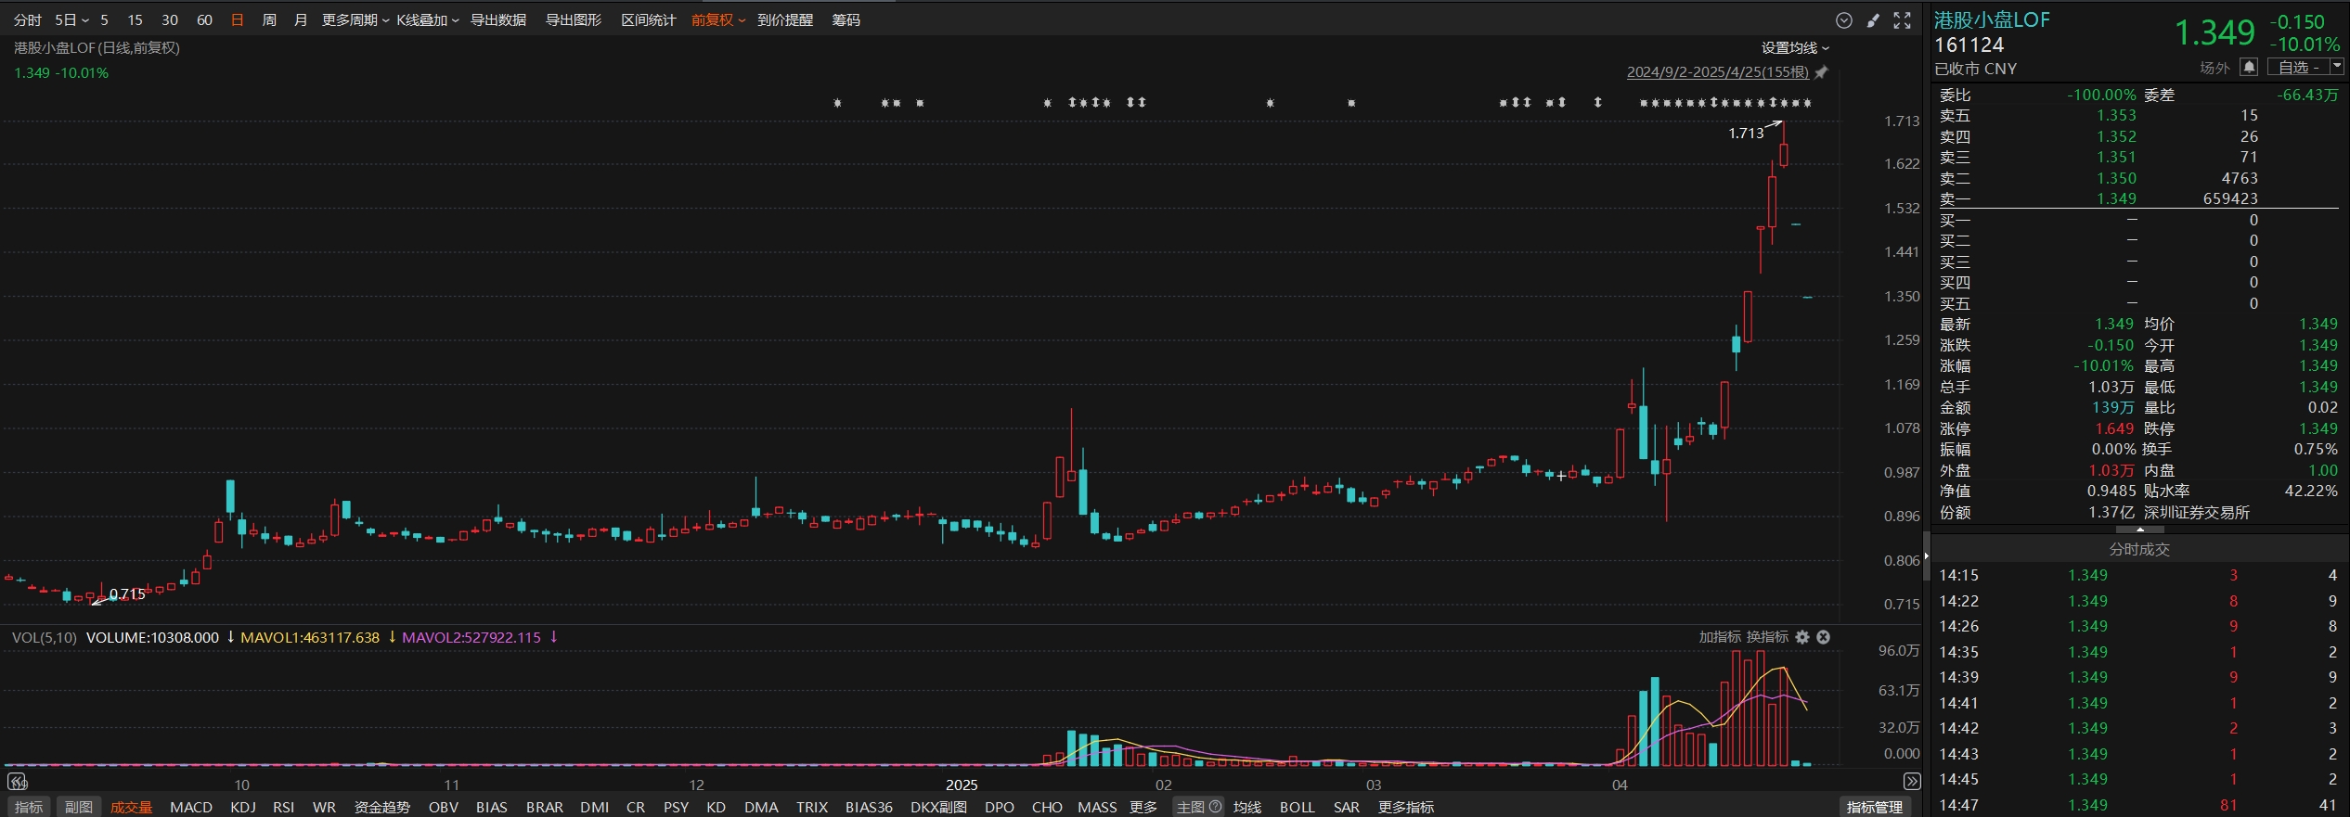Screen dimensions: 2350x817
Task: Select the paintbrush drawing tool icon
Action: coord(1873,20)
